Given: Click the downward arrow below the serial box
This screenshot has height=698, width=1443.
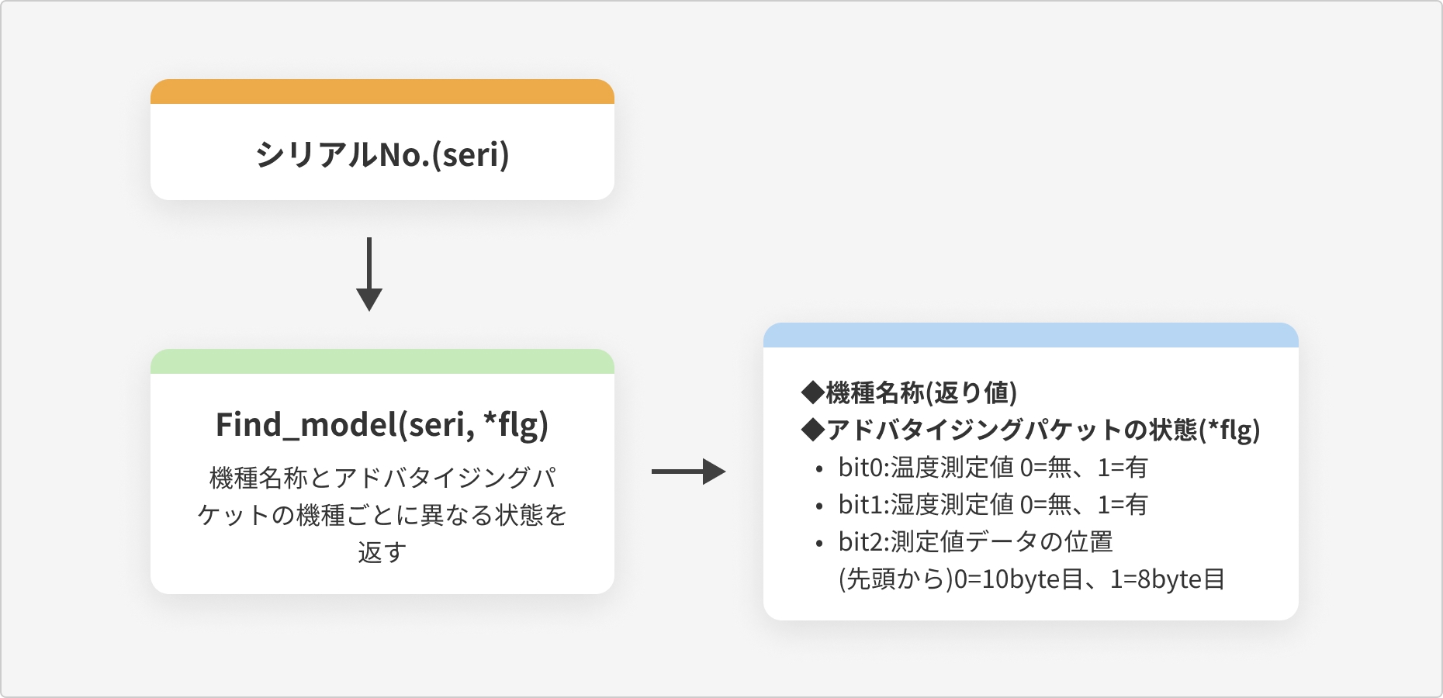Looking at the screenshot, I should click(369, 275).
